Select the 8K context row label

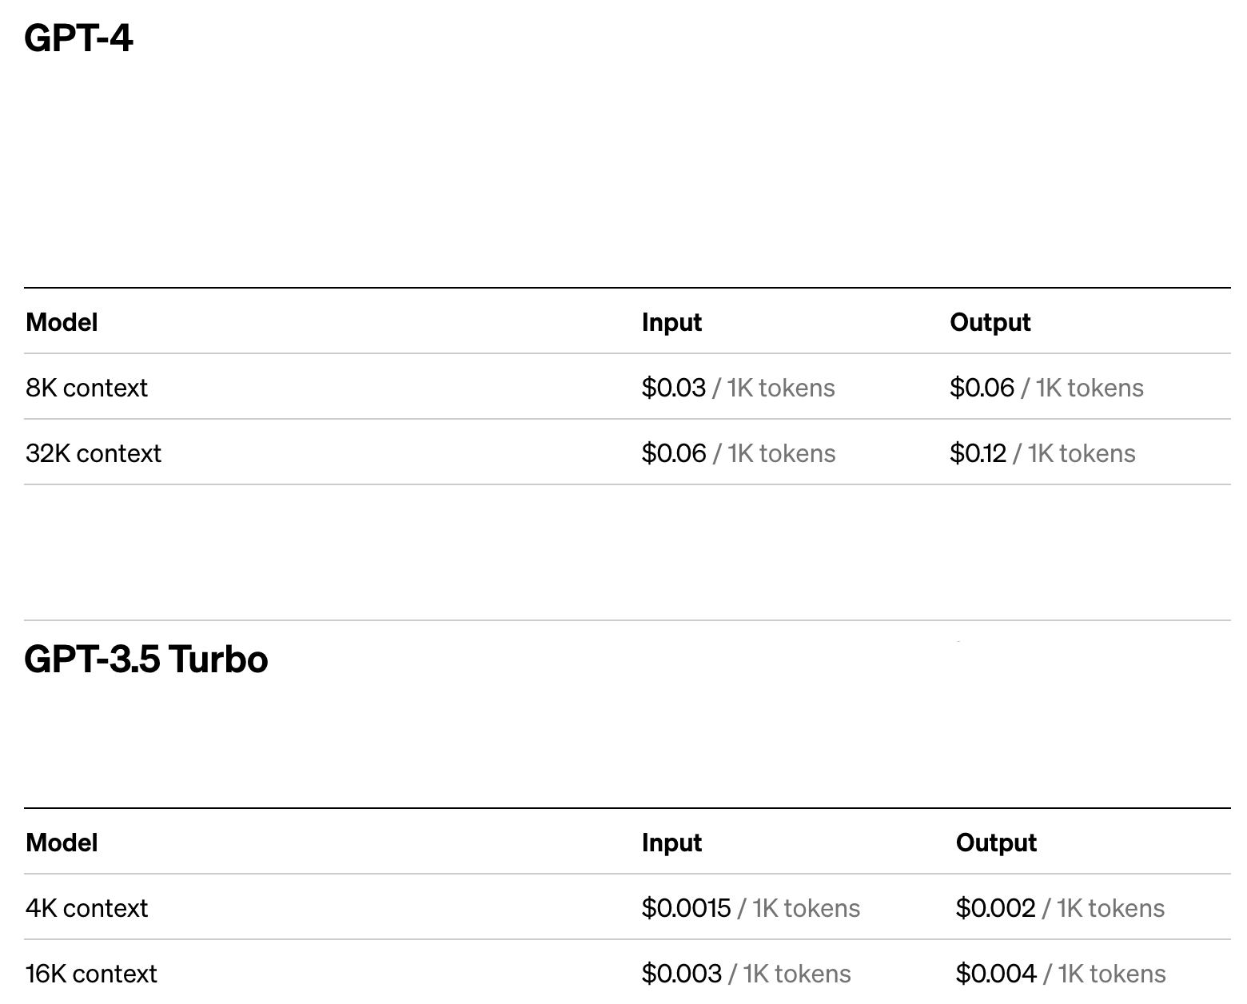click(x=86, y=388)
